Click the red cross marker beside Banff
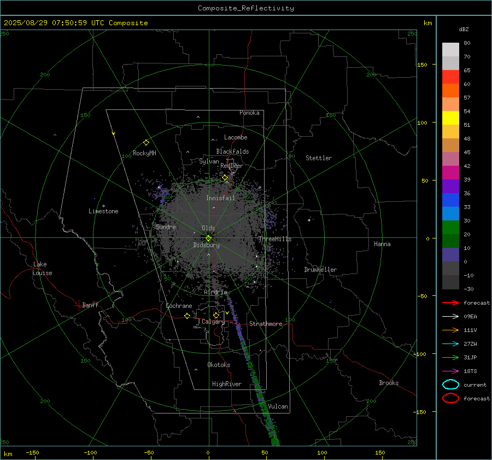Screen dimensions: 492x460 [78, 305]
